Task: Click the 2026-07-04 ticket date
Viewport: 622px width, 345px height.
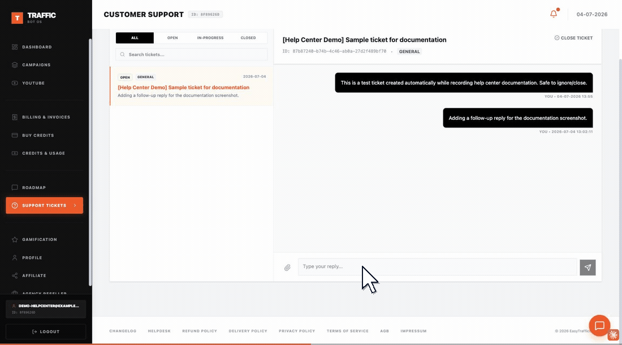Action: 254,76
